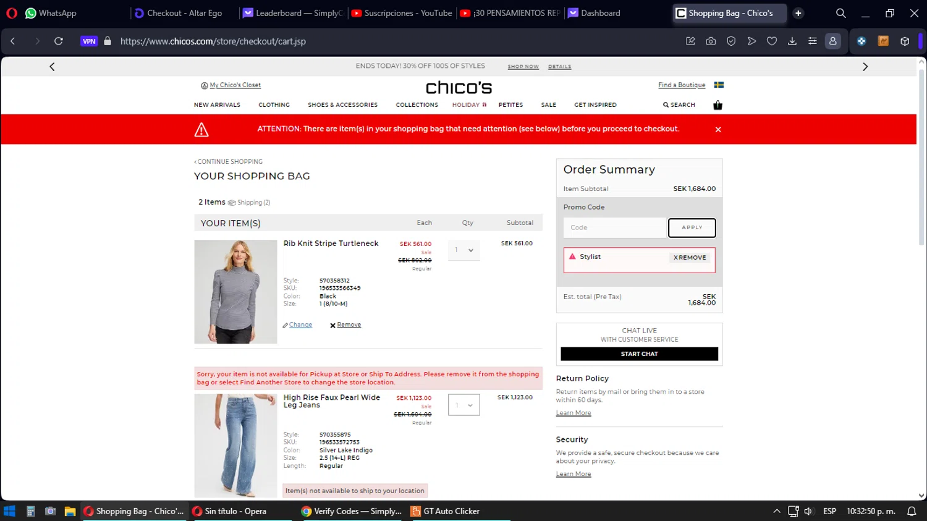Open the turtleneck quantity dropdown
Viewport: 927px width, 521px height.
(464, 250)
